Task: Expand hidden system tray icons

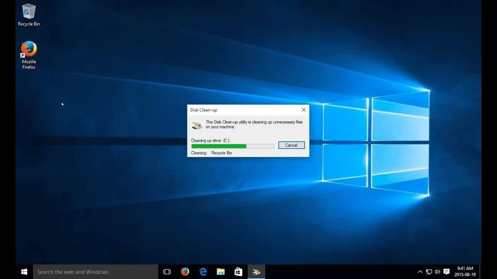Action: pos(421,271)
